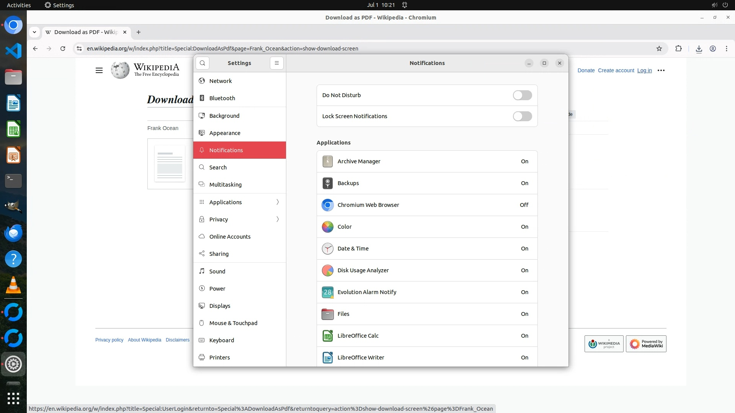
Task: Click the Settings search magnifier icon
Action: pos(203,63)
